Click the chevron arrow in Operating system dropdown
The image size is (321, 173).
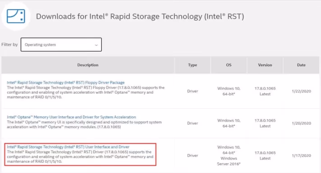(96, 45)
